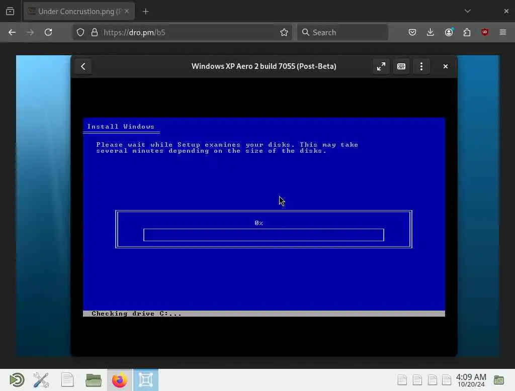Switch to Boxes in the taskbar
This screenshot has height=391, width=515.
(x=146, y=380)
